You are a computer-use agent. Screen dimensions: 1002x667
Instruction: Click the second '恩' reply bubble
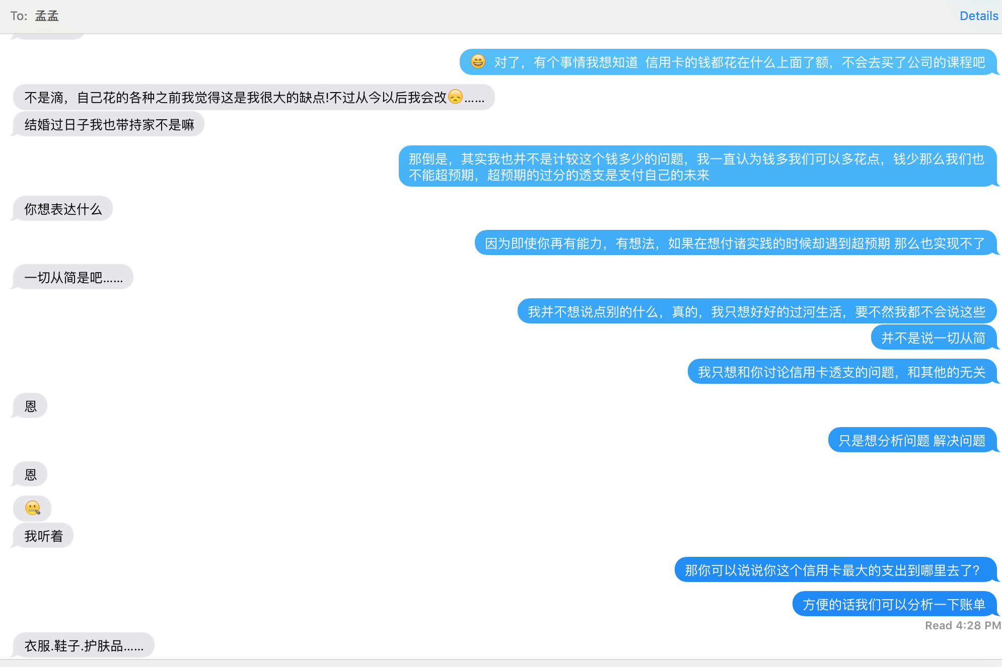pyautogui.click(x=31, y=474)
